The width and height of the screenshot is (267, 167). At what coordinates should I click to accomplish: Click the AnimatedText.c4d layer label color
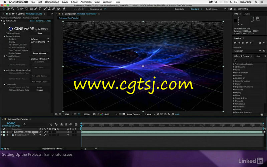(x=4, y=132)
